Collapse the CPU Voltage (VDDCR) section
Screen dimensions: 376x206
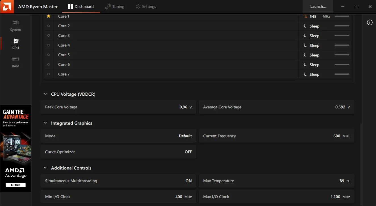(x=45, y=94)
